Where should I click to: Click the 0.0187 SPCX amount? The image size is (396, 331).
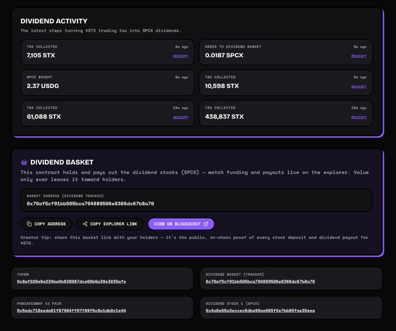pos(224,55)
